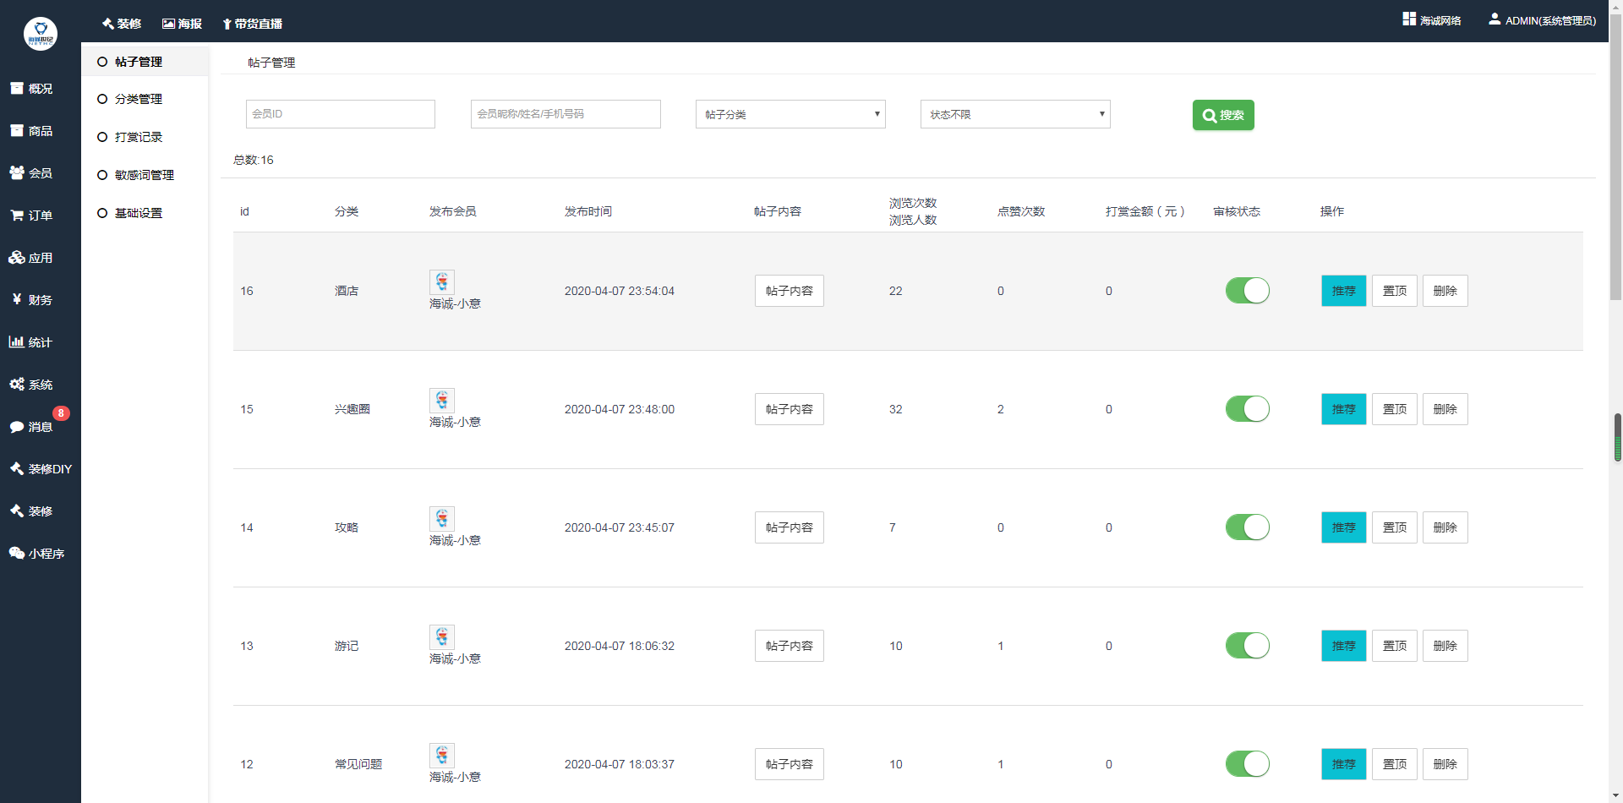Toggle review status for post 14
The width and height of the screenshot is (1623, 803).
pyautogui.click(x=1248, y=527)
